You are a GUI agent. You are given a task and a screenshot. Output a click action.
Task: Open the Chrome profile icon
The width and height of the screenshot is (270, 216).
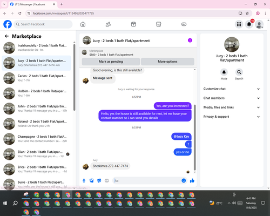(258, 13)
